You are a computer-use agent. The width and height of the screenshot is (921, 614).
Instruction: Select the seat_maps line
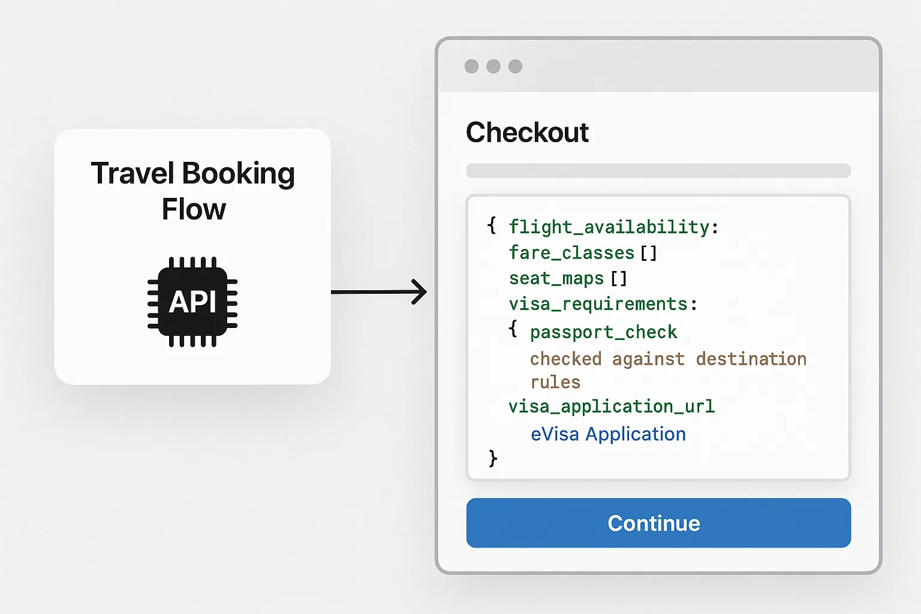point(568,279)
